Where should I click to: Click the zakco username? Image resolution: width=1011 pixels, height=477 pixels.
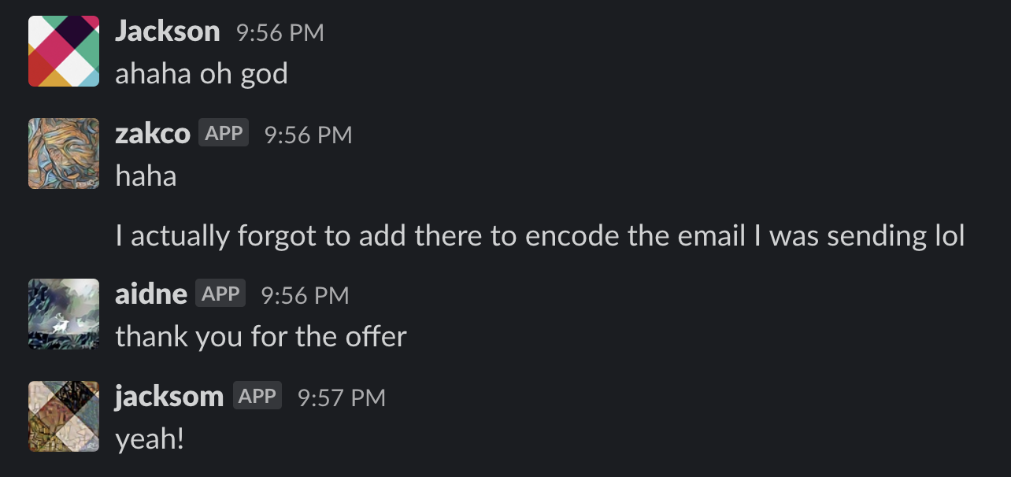(153, 134)
